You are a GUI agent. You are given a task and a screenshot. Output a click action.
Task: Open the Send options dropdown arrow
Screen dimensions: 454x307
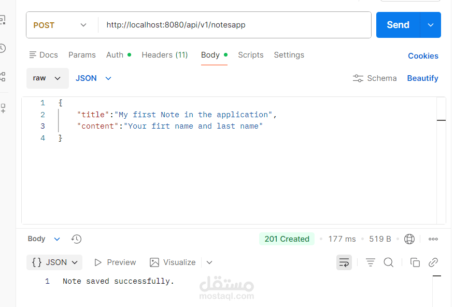[x=431, y=25]
